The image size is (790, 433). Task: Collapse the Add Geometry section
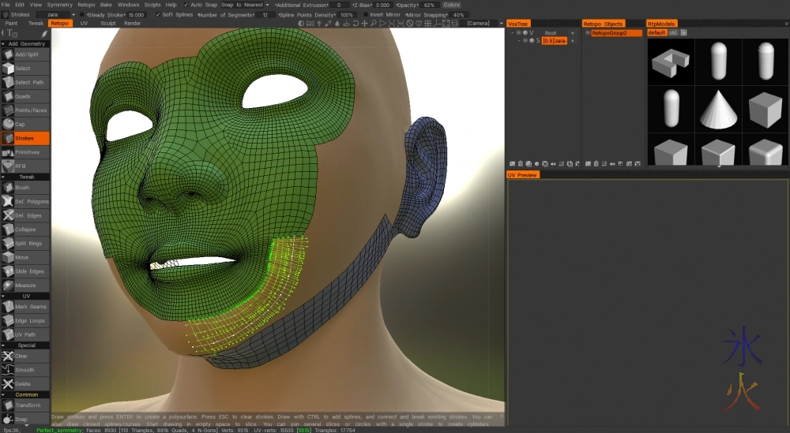click(25, 44)
